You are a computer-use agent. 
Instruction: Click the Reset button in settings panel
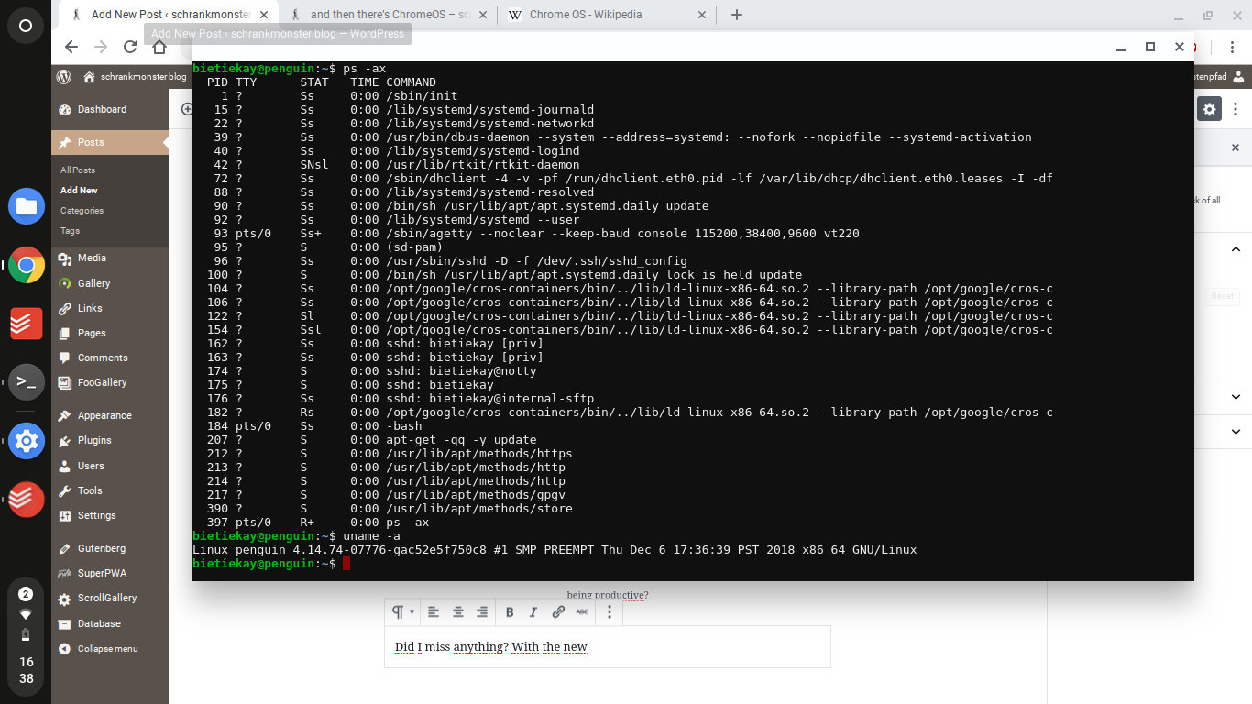point(1223,296)
